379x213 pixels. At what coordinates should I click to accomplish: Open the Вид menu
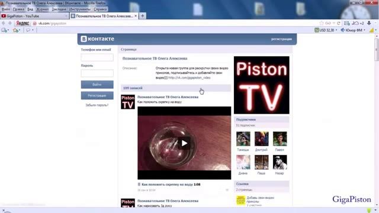point(30,9)
